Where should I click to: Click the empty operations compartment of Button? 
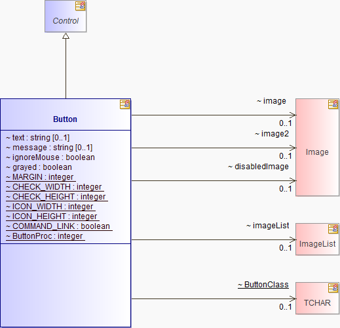coord(66,285)
